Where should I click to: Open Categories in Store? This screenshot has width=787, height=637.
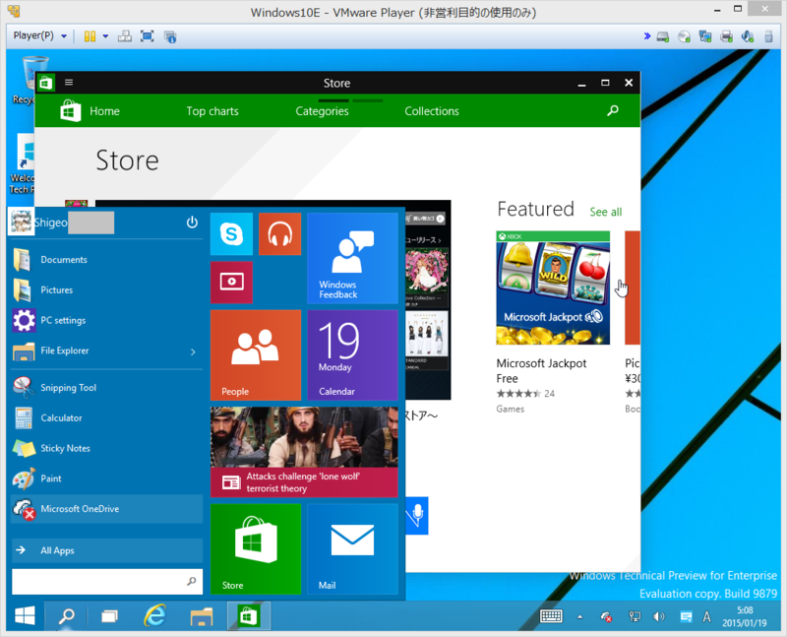[322, 111]
